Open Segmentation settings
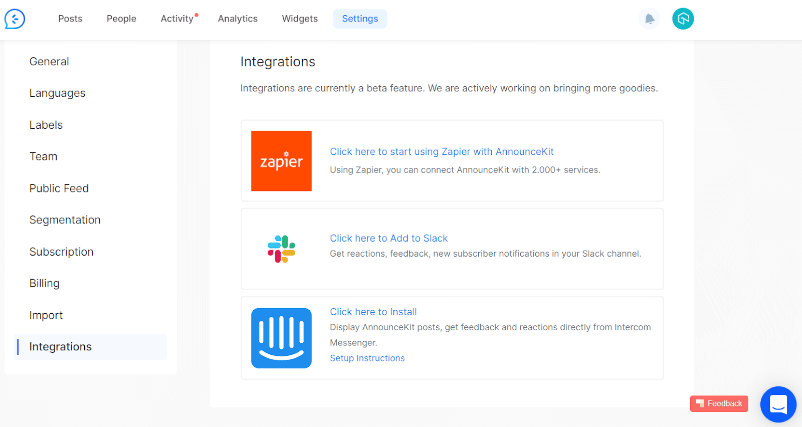 (65, 220)
